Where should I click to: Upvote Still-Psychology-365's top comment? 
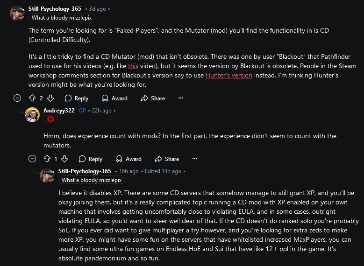point(32,98)
